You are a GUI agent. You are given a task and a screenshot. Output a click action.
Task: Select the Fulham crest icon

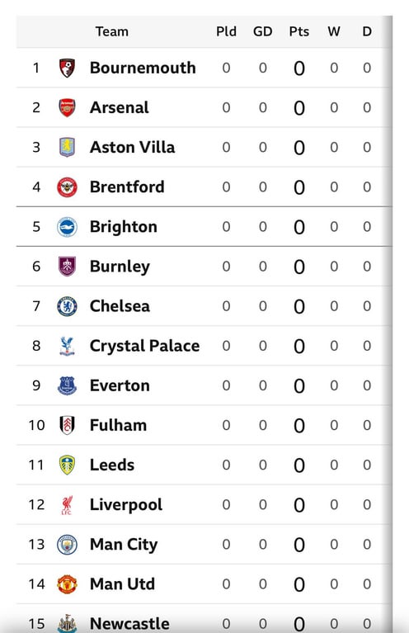[67, 425]
